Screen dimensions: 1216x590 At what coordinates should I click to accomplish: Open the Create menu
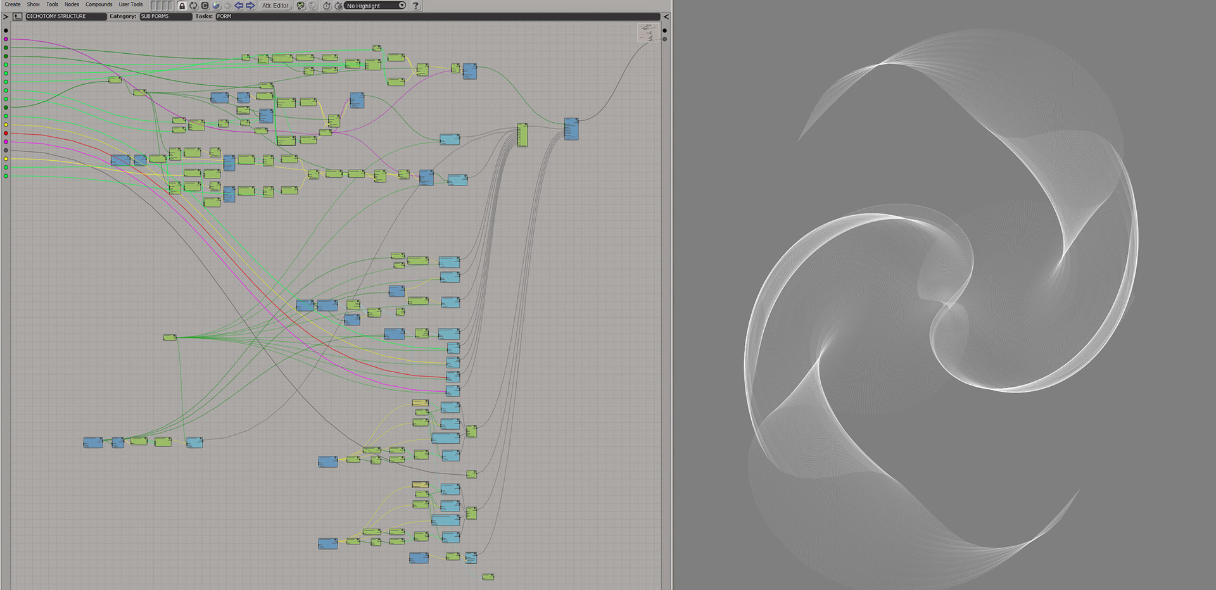click(13, 4)
